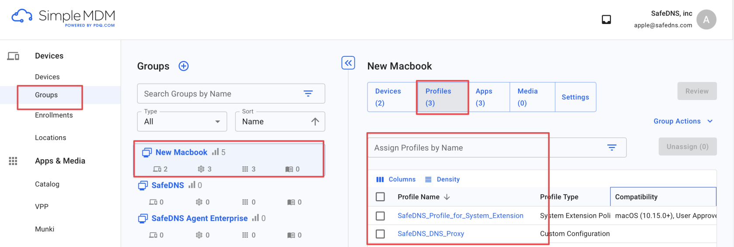Click the Apps & Media grid icon
This screenshot has width=734, height=247.
pos(13,161)
